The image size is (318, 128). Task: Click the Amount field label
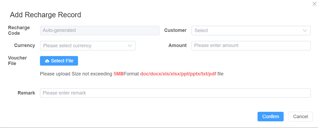coord(177,45)
